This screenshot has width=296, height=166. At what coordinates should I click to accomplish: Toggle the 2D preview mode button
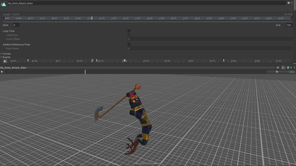pos(278,67)
